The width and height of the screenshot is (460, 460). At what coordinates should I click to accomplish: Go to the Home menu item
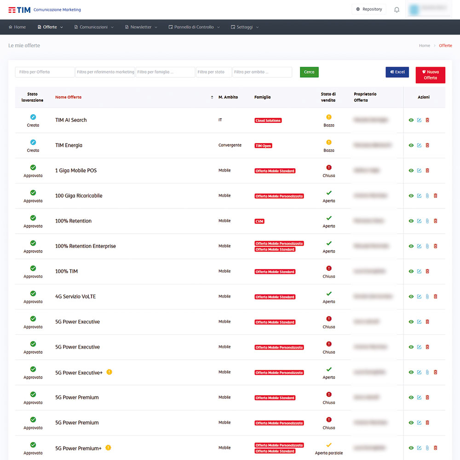point(17,27)
